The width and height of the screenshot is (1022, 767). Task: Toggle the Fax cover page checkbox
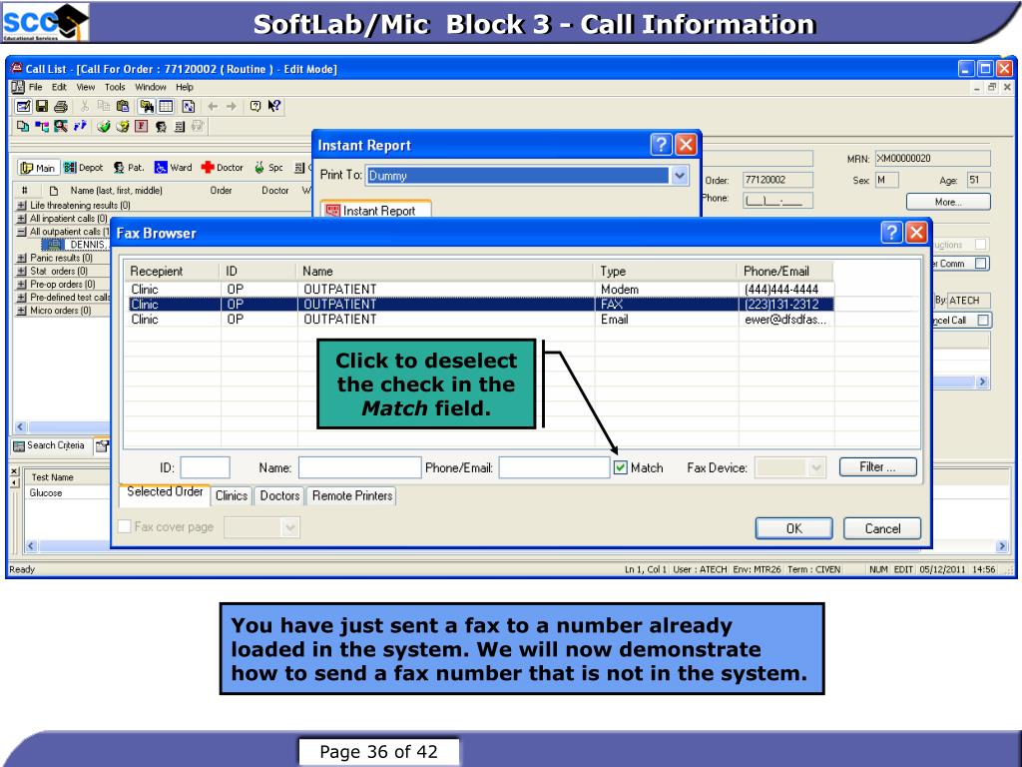tap(124, 526)
